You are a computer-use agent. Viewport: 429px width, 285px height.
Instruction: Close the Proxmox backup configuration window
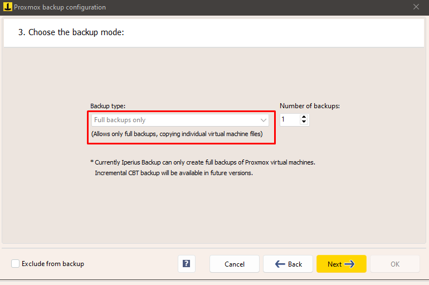click(x=416, y=7)
